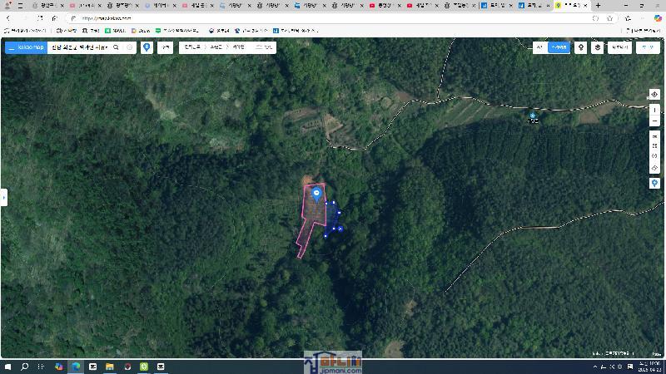This screenshot has height=374, width=666.
Task: Toggle the roadview pin icon in top bar
Action: pyautogui.click(x=580, y=48)
